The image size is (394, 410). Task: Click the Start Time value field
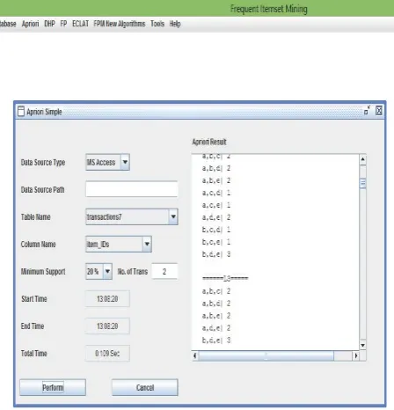coord(107,299)
